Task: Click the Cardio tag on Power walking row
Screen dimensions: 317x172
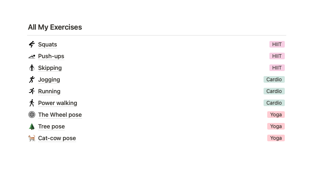Action: click(274, 103)
